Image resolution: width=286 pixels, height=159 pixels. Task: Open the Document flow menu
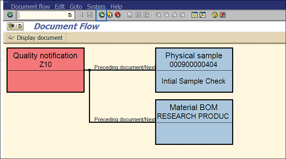pyautogui.click(x=30, y=7)
